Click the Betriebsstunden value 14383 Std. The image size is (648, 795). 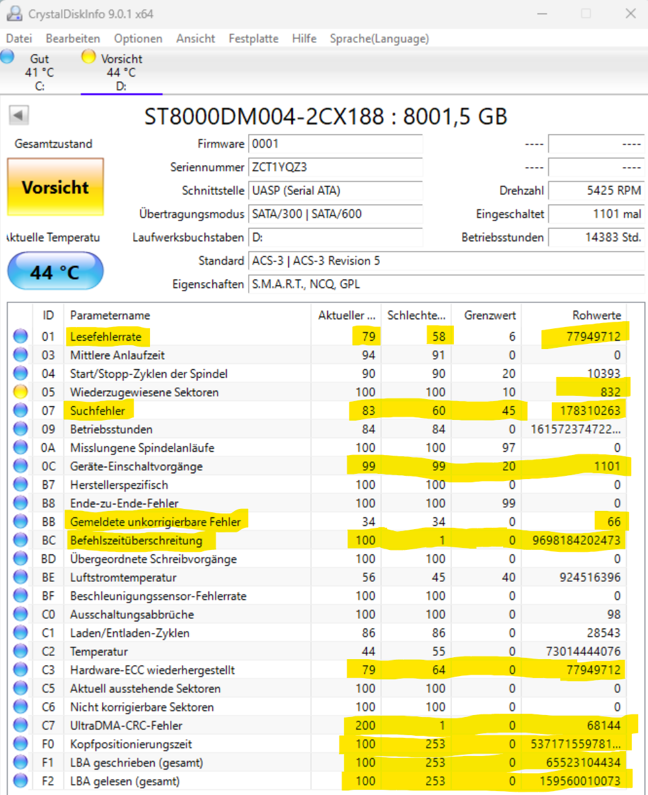click(x=597, y=237)
